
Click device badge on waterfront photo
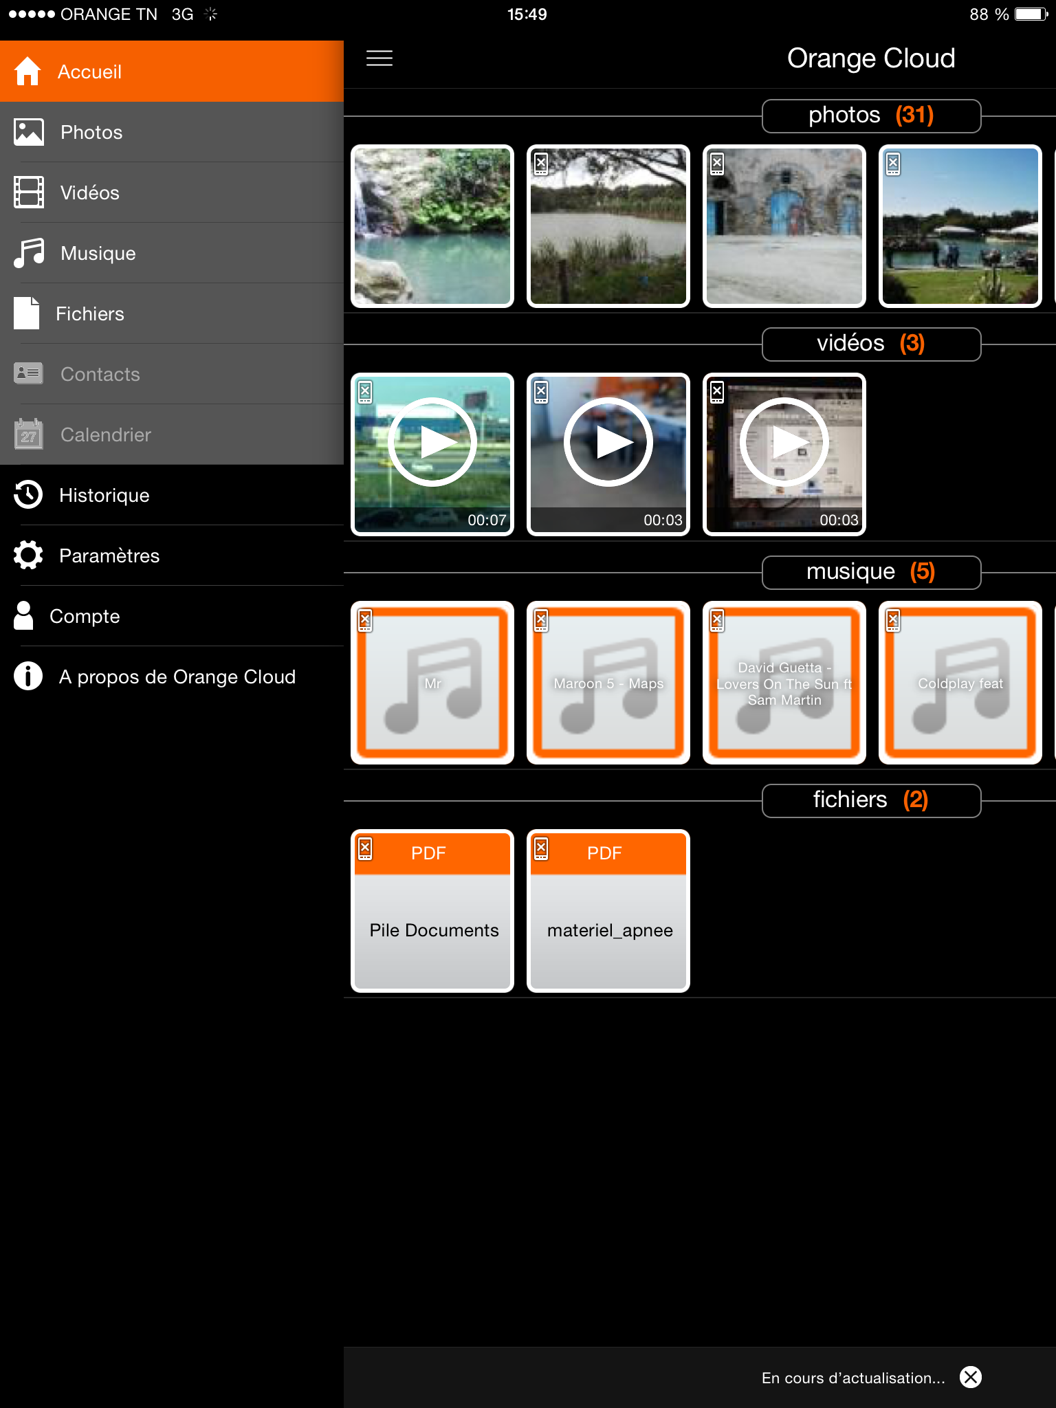click(893, 164)
